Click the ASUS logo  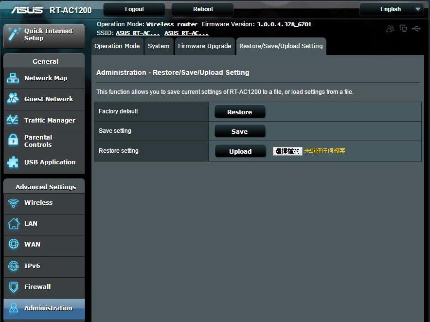click(27, 10)
